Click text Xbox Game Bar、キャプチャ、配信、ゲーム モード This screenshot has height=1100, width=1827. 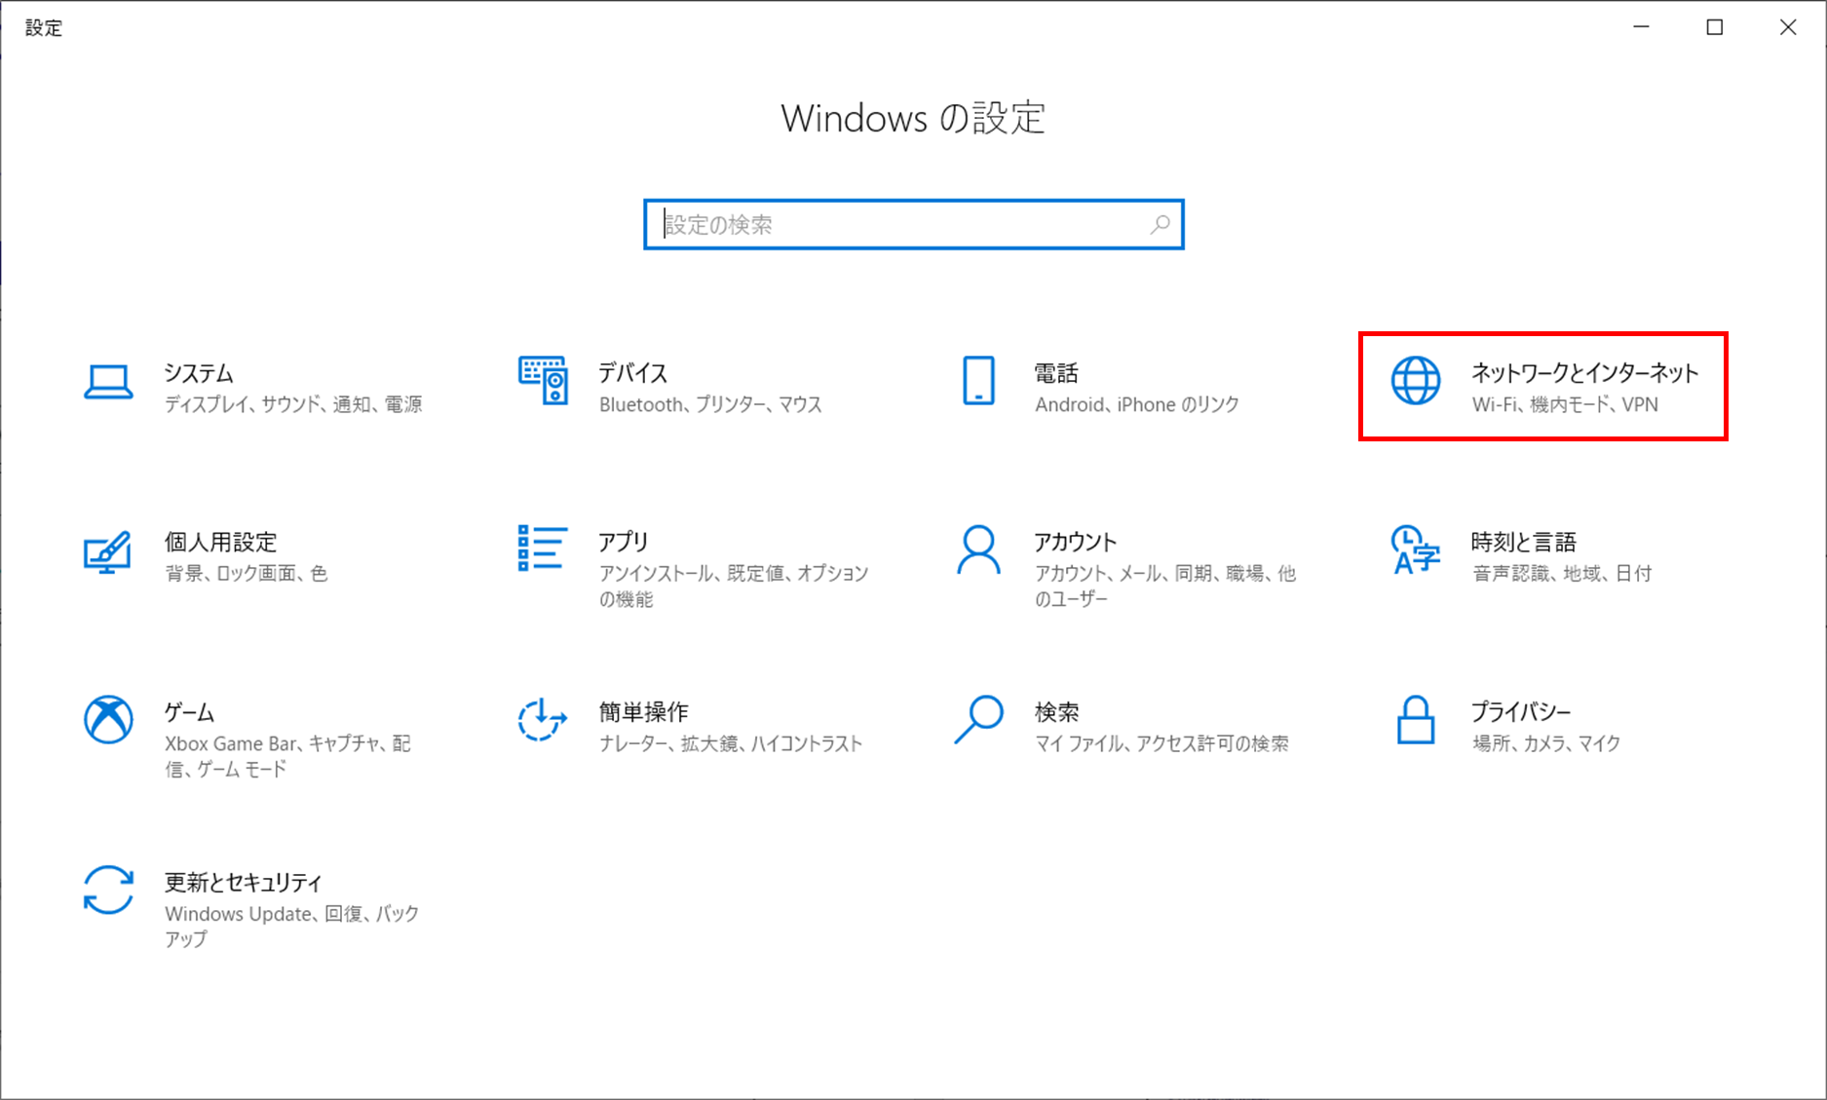pyautogui.click(x=287, y=756)
